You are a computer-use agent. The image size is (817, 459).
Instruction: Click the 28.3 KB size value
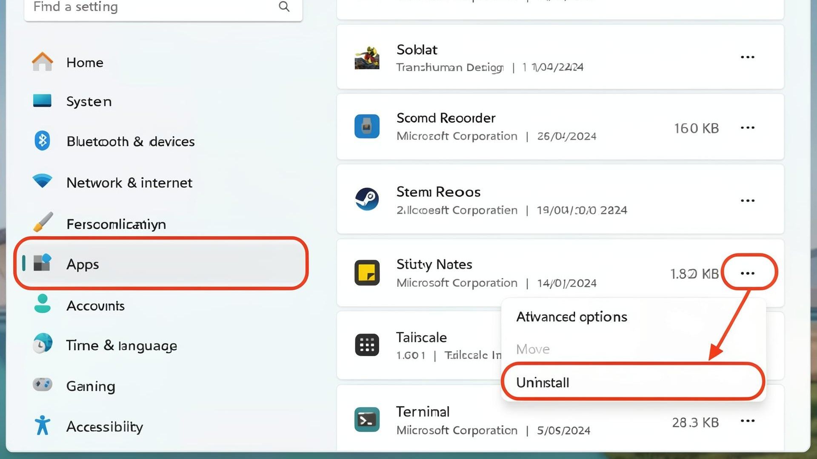tap(695, 422)
